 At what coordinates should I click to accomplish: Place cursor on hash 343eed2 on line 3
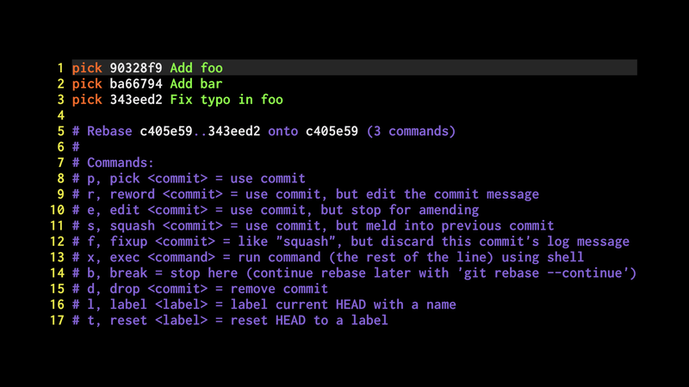coord(136,100)
